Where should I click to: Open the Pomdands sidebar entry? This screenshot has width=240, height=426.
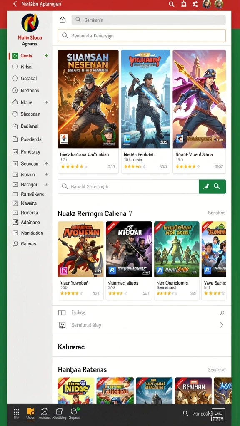click(27, 139)
